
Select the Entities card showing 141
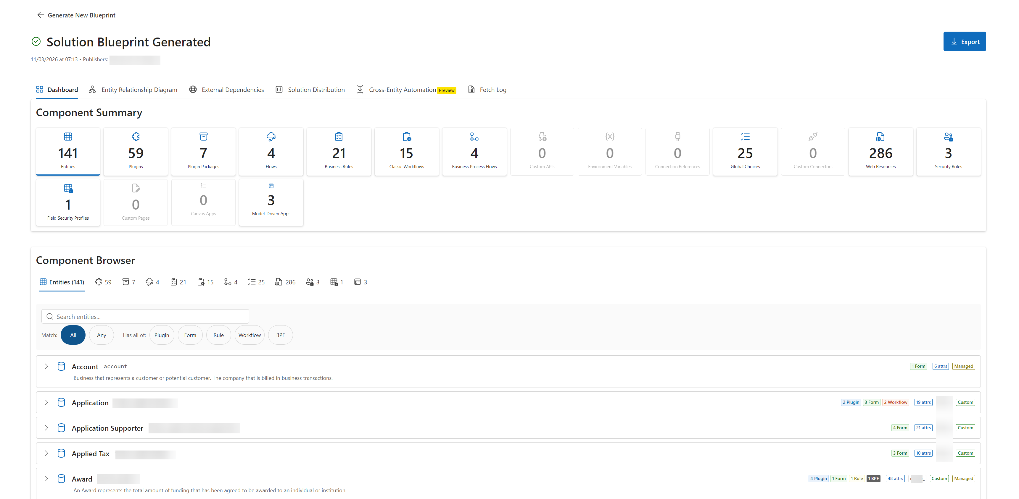pyautogui.click(x=68, y=151)
